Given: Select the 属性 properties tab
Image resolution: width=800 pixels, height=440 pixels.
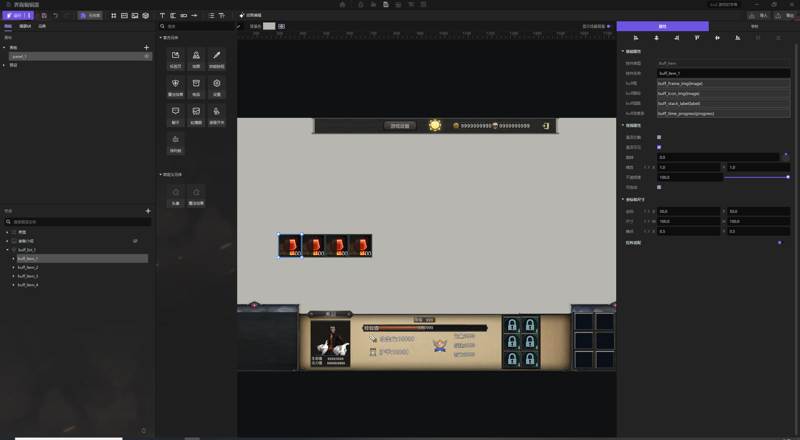Looking at the screenshot, I should pos(662,26).
